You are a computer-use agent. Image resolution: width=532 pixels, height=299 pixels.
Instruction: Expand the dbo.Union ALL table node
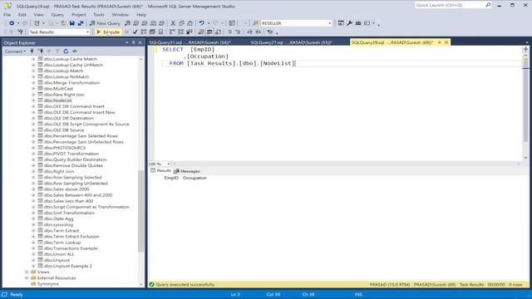[x=33, y=254]
